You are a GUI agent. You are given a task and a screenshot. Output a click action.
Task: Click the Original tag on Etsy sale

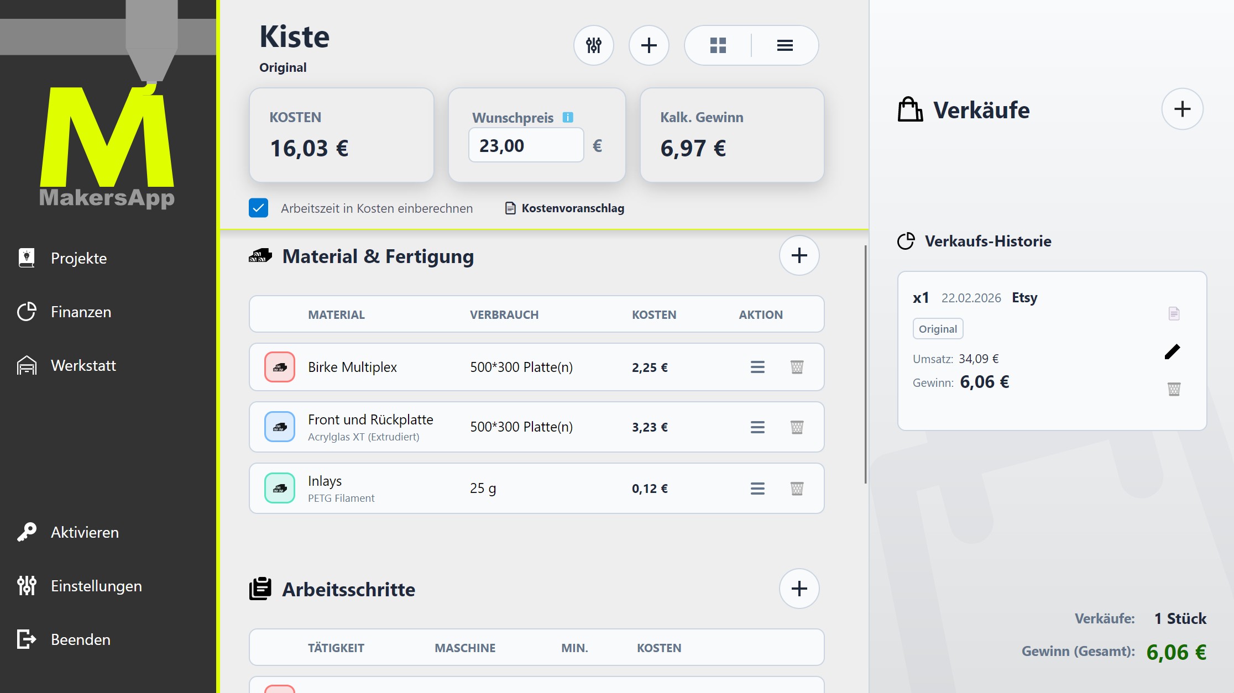click(x=938, y=329)
